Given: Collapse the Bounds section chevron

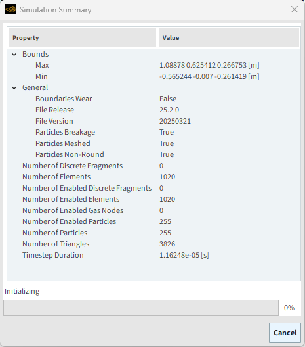Looking at the screenshot, I should (14, 54).
